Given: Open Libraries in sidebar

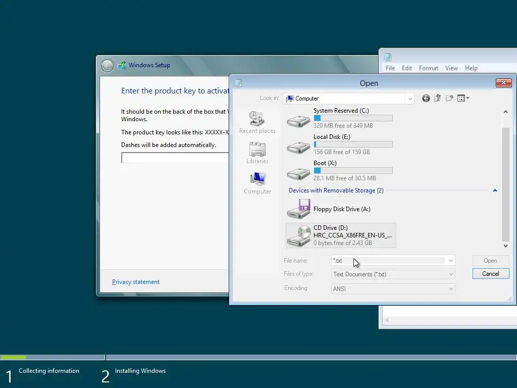Looking at the screenshot, I should tap(257, 153).
